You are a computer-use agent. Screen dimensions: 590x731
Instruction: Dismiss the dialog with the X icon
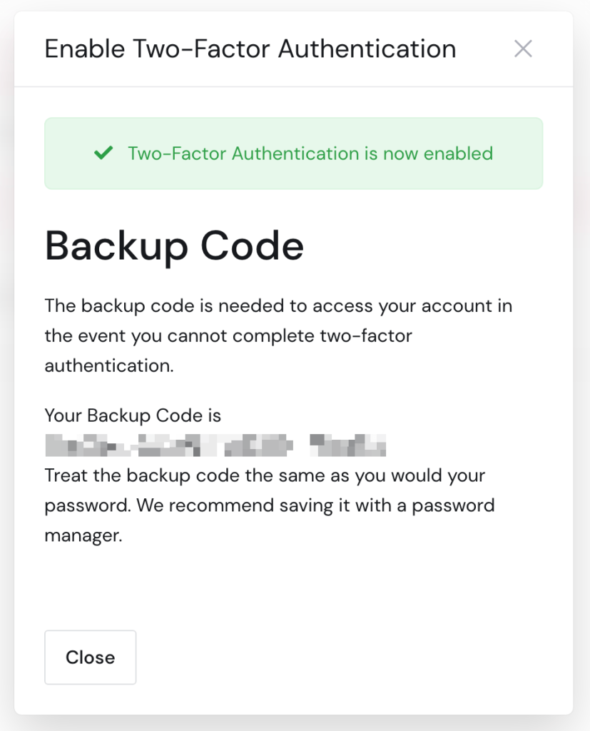tap(523, 49)
